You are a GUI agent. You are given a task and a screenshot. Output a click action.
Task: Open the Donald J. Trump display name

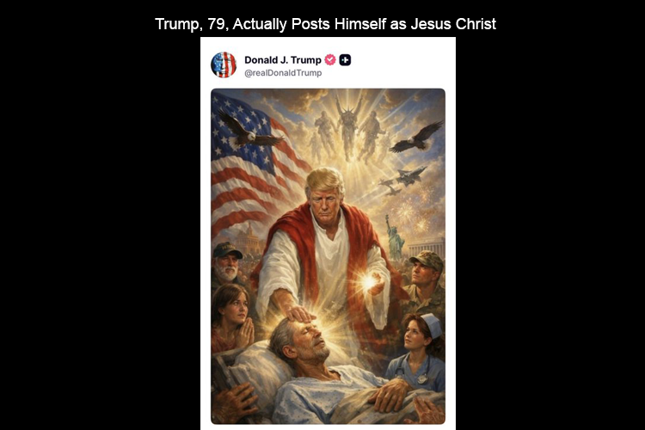[x=283, y=60]
